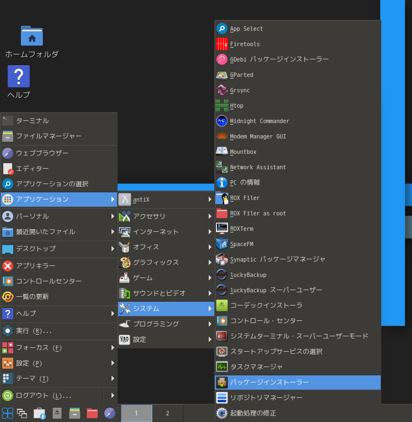The height and width of the screenshot is (422, 412).
Task: Open the ホームフォルダ desktop icon
Action: [x=32, y=36]
